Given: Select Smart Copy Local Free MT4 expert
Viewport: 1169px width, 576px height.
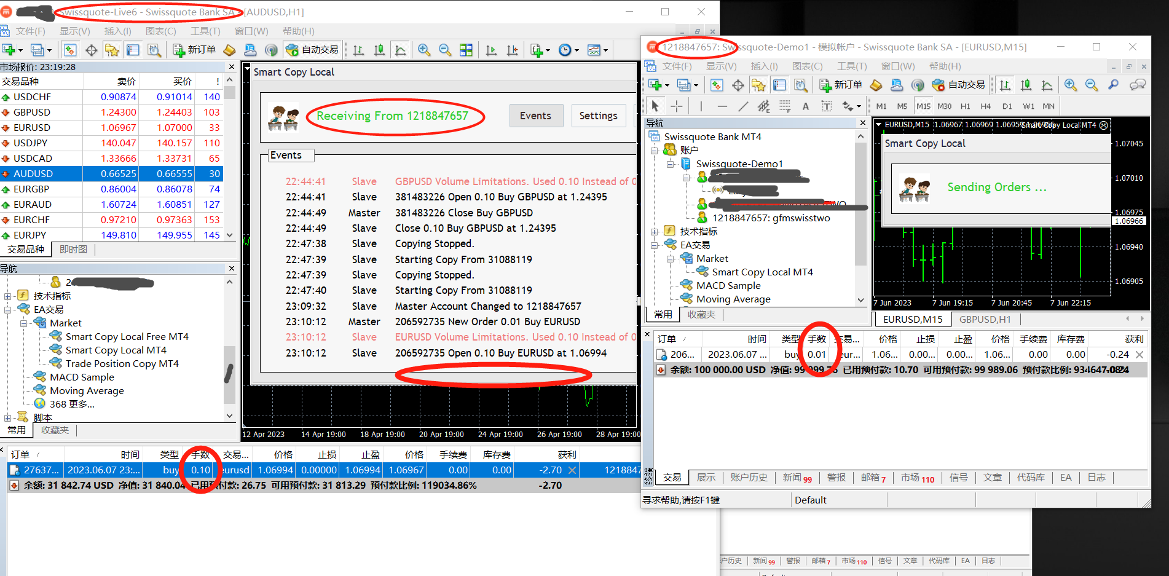Looking at the screenshot, I should point(127,337).
